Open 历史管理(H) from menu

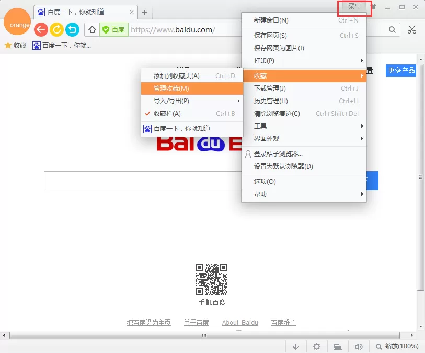[304, 101]
